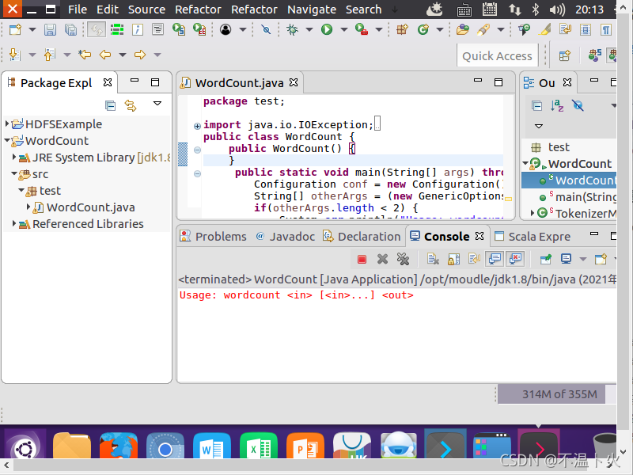Click Previous Annotation icon

tap(49, 54)
